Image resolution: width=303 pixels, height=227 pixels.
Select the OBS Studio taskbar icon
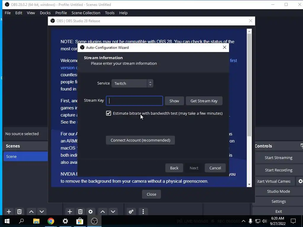click(x=94, y=221)
